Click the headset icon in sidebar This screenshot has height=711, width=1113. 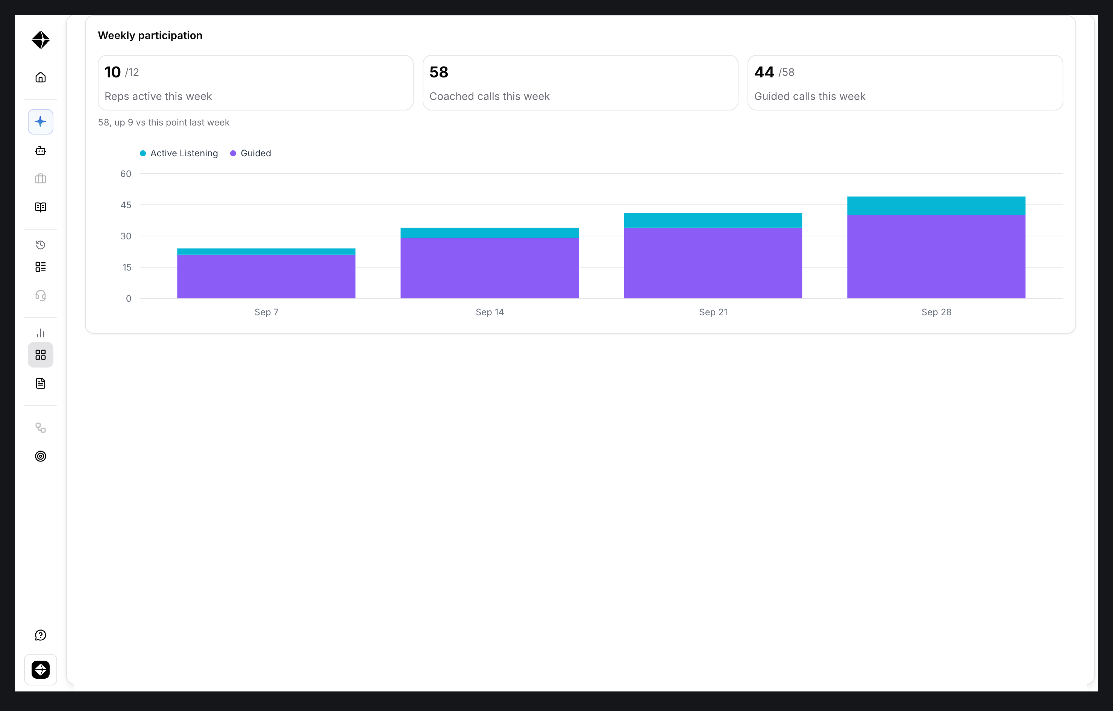pyautogui.click(x=41, y=295)
